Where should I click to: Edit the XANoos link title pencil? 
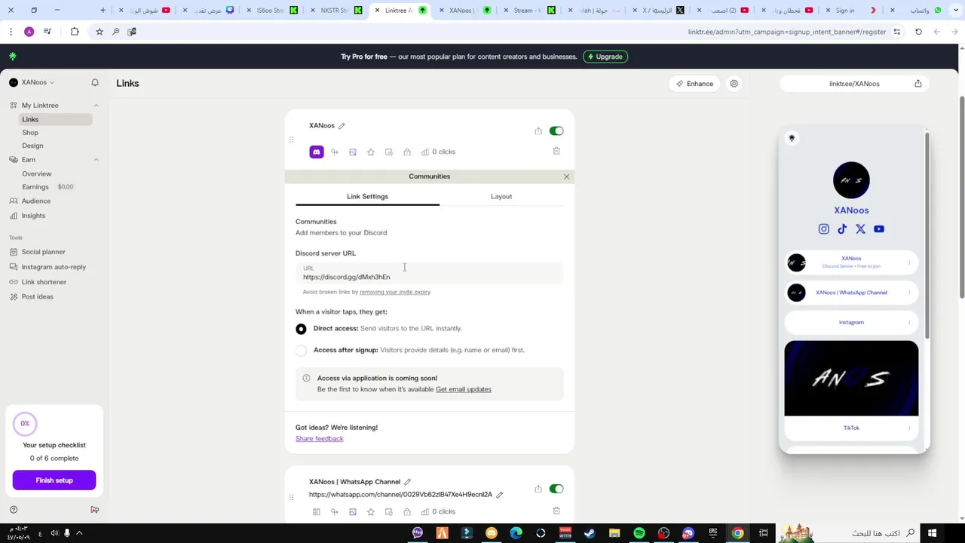tap(342, 126)
